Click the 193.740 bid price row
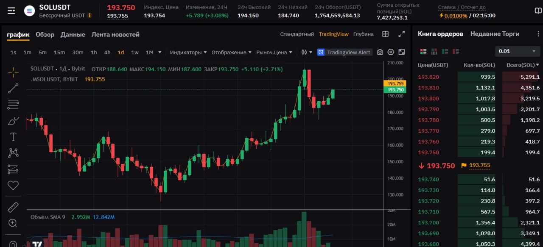The width and height of the screenshot is (543, 247). (x=479, y=180)
